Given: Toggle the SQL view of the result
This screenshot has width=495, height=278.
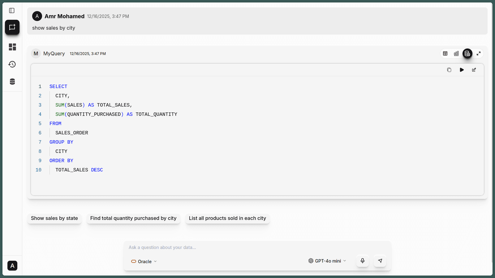Looking at the screenshot, I should (x=467, y=53).
